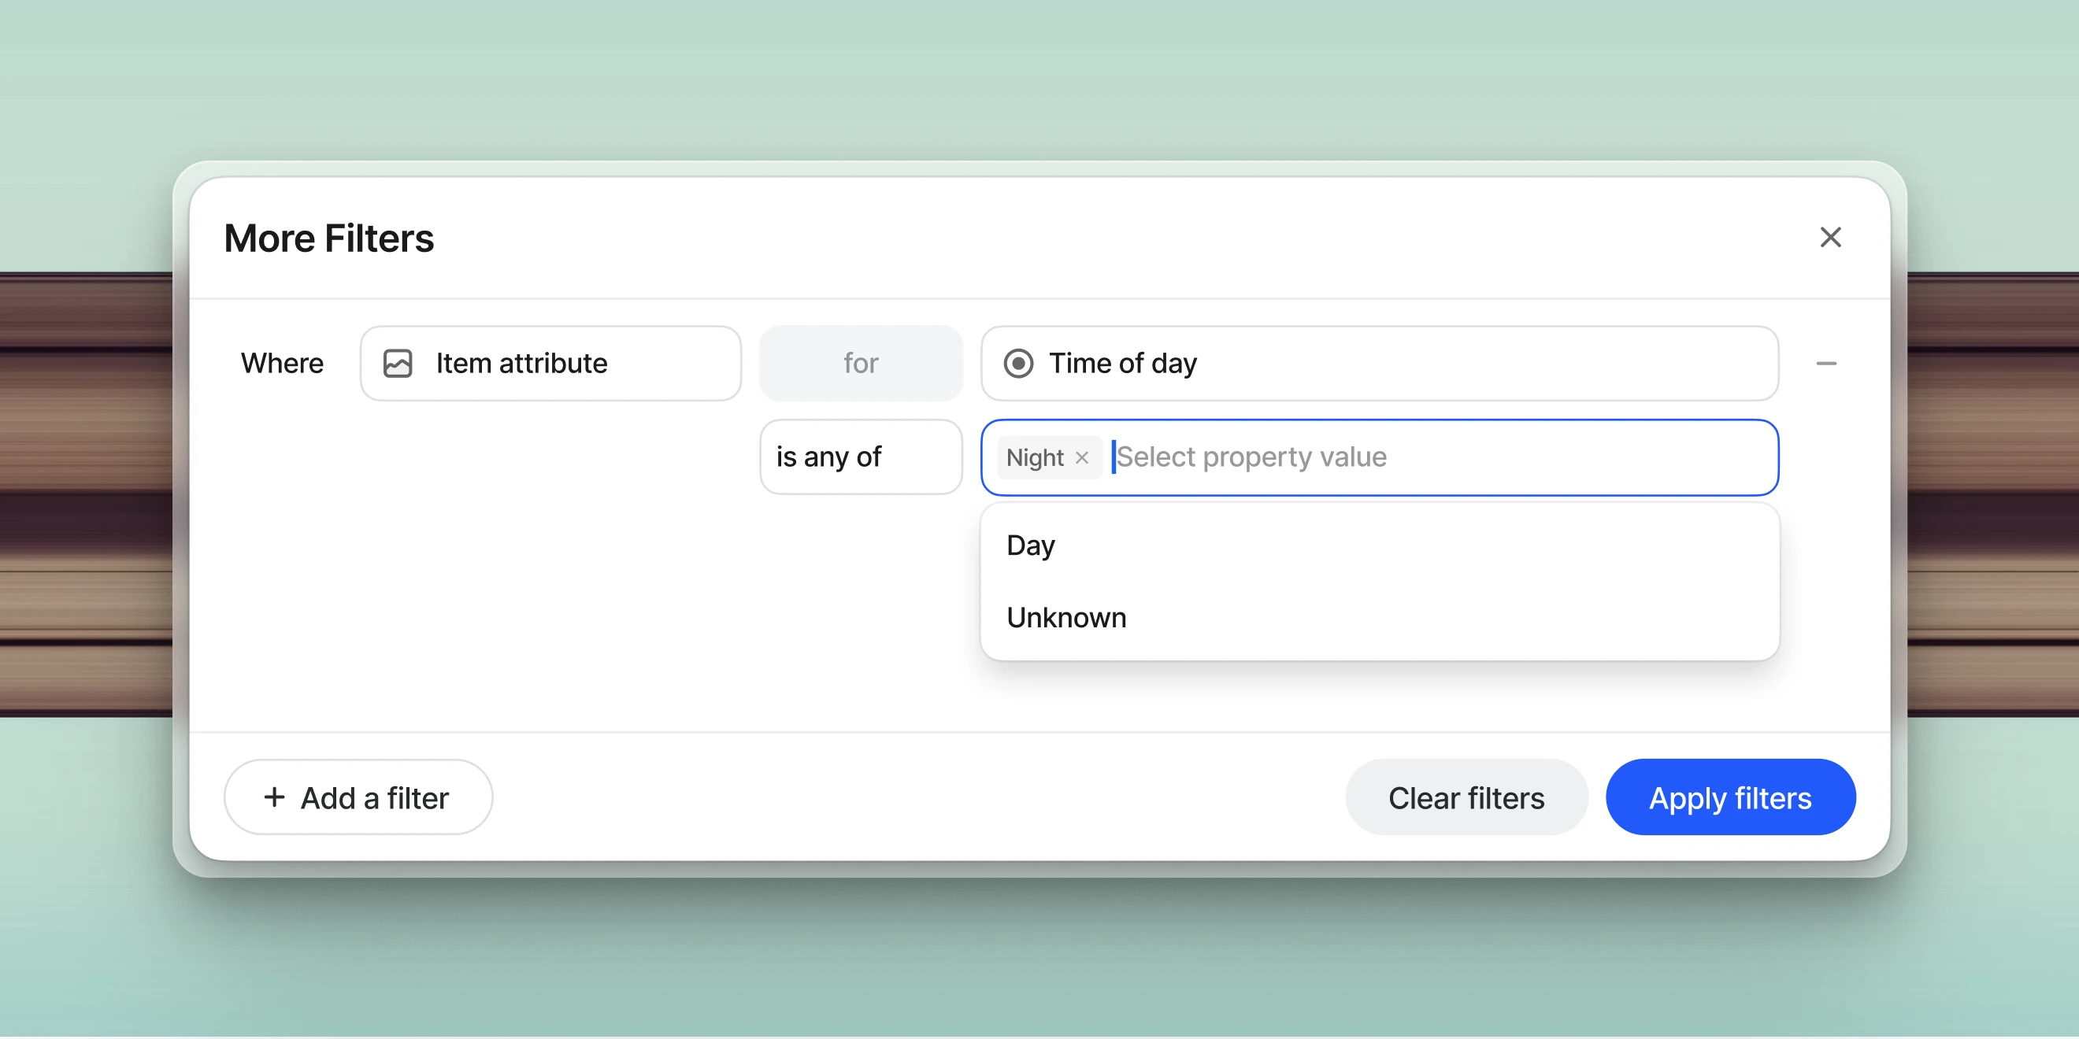Click the Select property value input field
This screenshot has width=2079, height=1039.
(1432, 457)
